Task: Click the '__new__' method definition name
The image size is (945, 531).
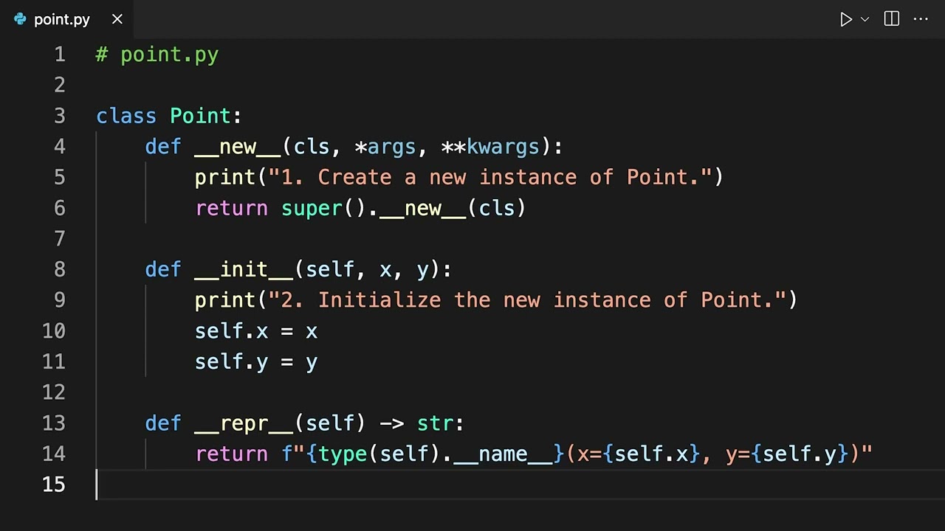Action: (x=238, y=147)
